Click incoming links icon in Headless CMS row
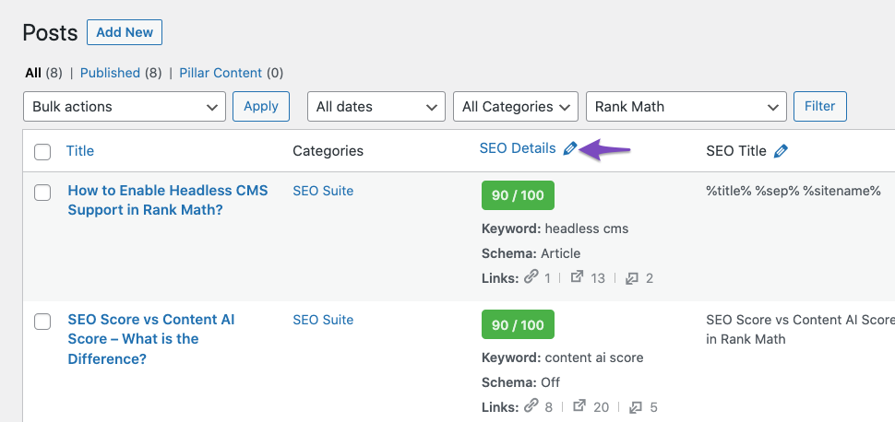The height and width of the screenshot is (422, 895). pyautogui.click(x=631, y=278)
